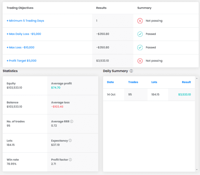Select the Average loss value -$103.46
This screenshot has width=200, height=175.
coord(57,107)
